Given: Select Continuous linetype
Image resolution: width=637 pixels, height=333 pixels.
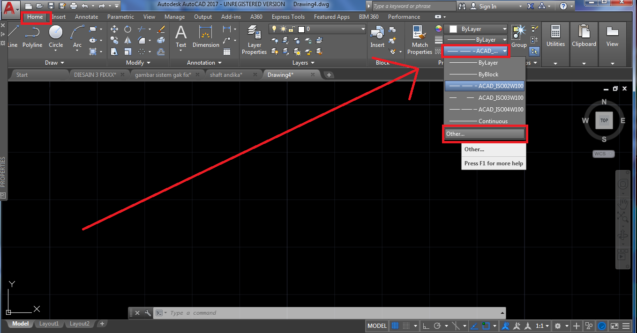Looking at the screenshot, I should coord(485,121).
